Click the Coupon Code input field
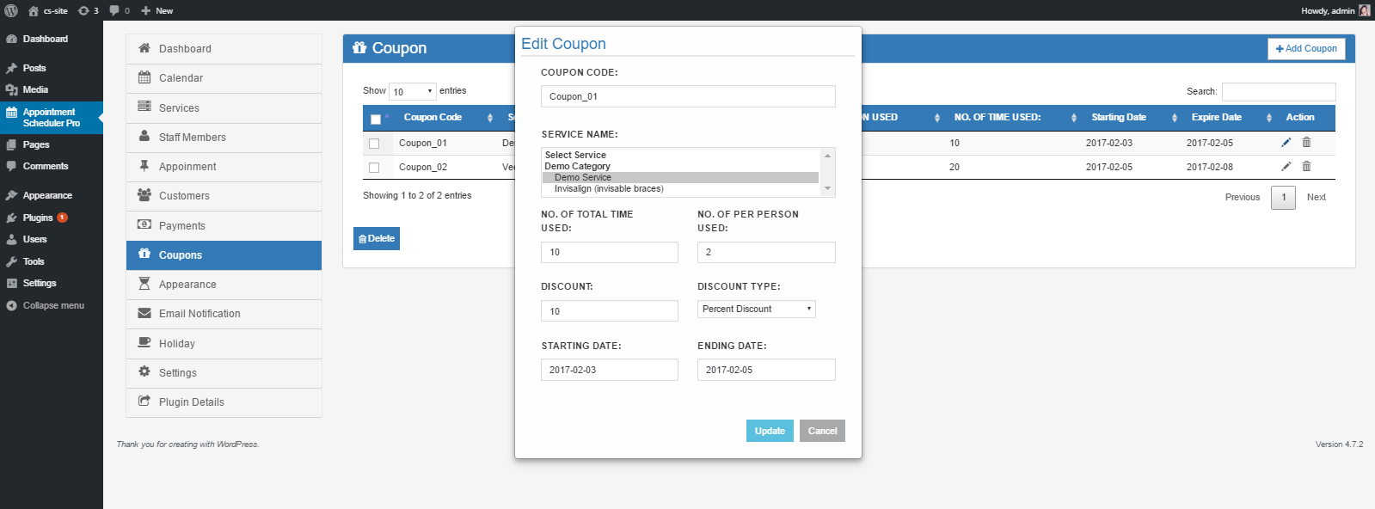1375x509 pixels. [688, 96]
